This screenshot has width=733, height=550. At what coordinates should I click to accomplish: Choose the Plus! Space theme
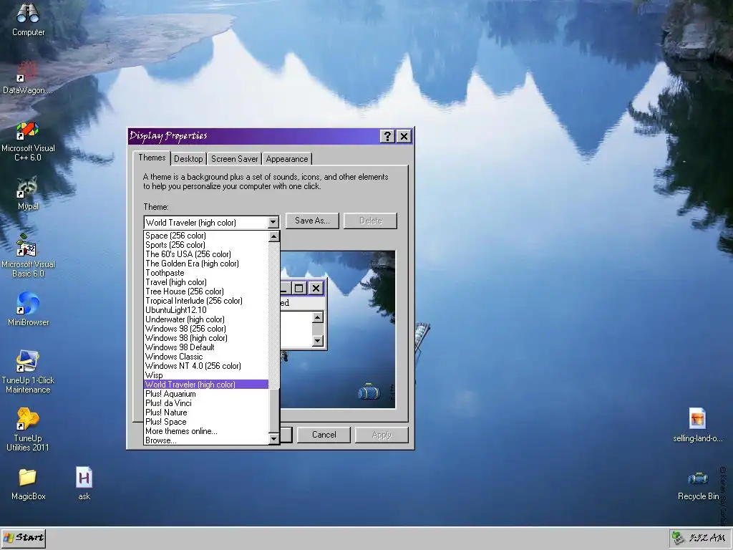coord(206,422)
